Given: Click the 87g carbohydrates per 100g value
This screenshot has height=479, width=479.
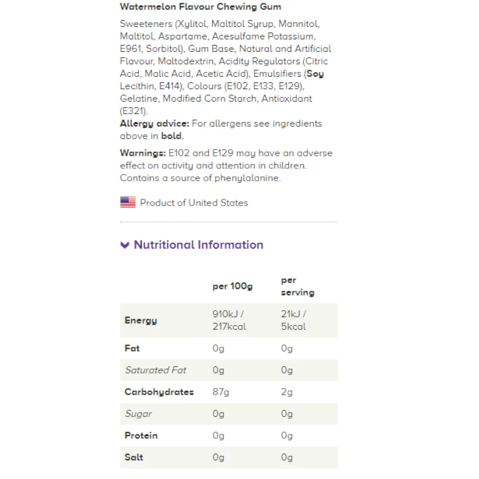Looking at the screenshot, I should pos(221,392).
